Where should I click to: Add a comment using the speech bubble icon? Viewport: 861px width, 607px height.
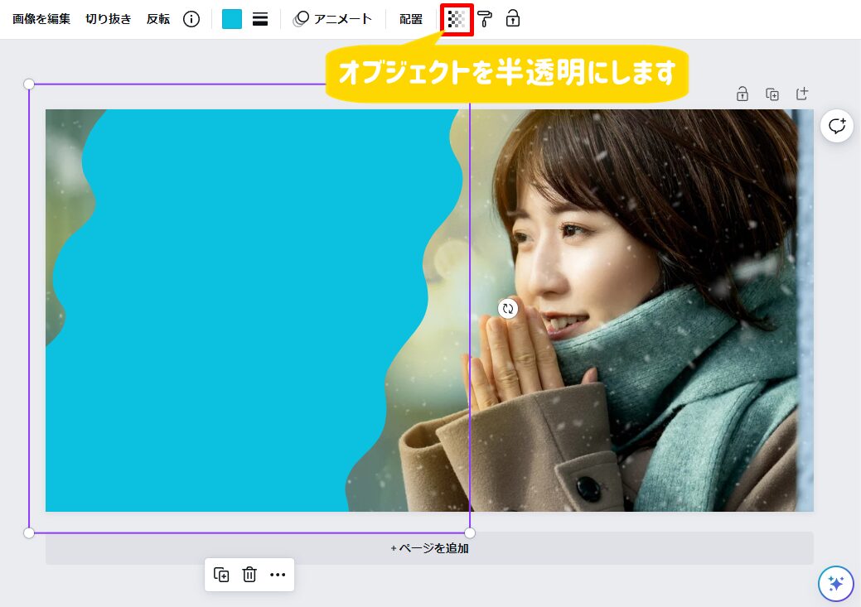837,126
